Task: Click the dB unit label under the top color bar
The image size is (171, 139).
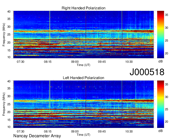Action: (160, 61)
